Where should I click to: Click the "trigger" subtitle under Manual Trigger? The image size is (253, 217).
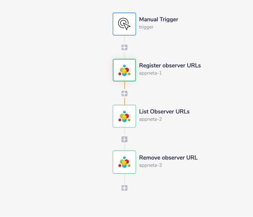pyautogui.click(x=146, y=27)
